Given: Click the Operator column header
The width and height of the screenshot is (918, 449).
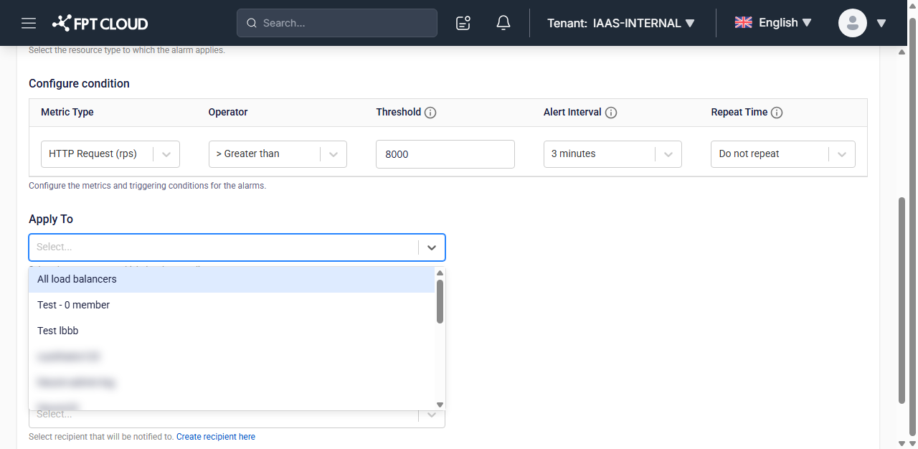Looking at the screenshot, I should pyautogui.click(x=228, y=113).
